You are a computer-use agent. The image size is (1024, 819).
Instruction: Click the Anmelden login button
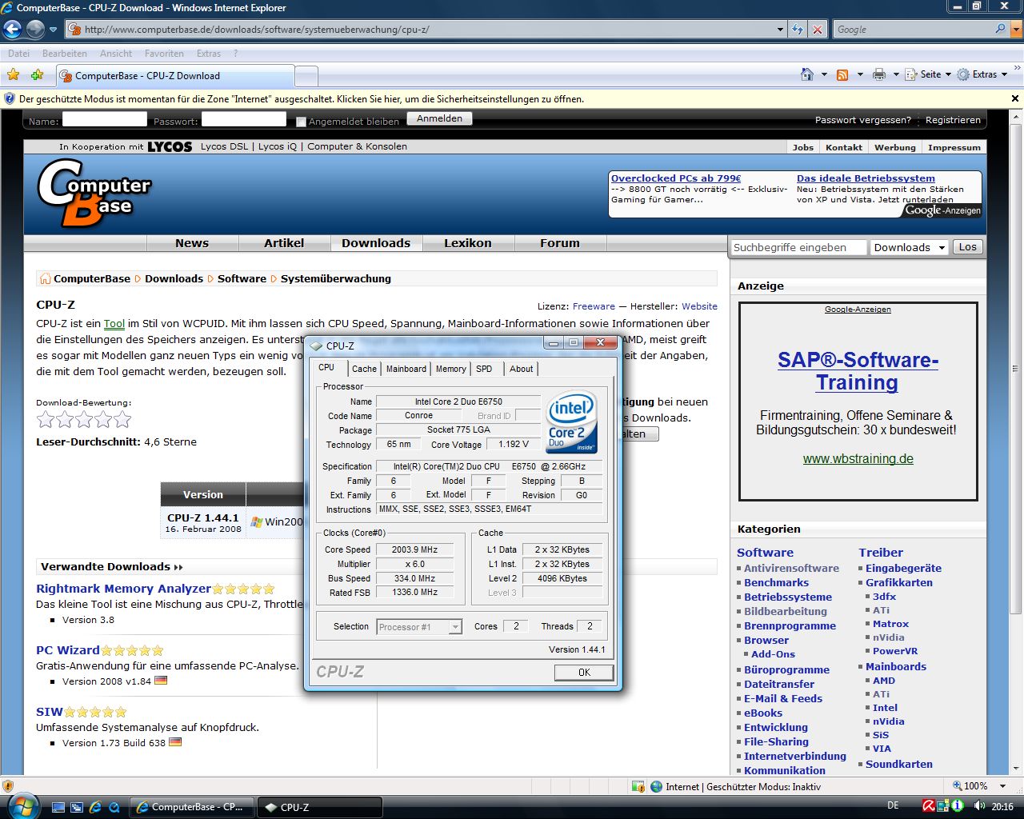pos(439,118)
